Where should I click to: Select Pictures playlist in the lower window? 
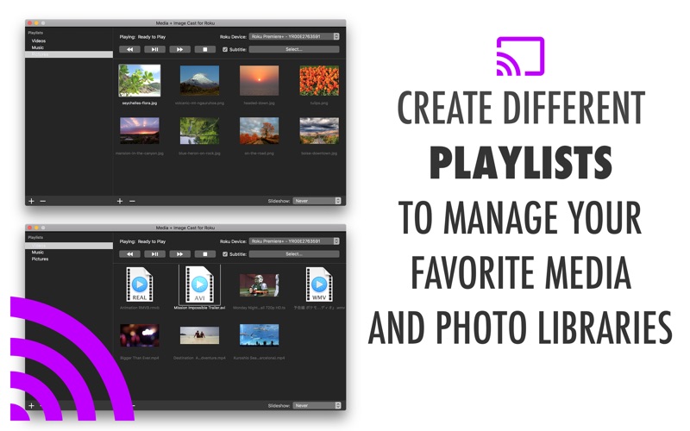(x=40, y=259)
